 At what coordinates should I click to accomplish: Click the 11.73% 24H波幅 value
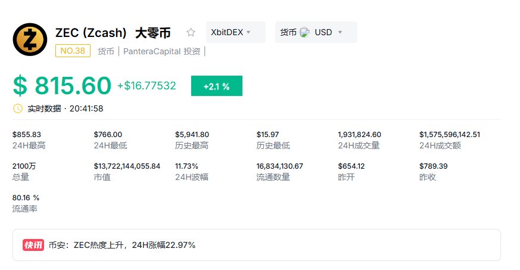186,166
